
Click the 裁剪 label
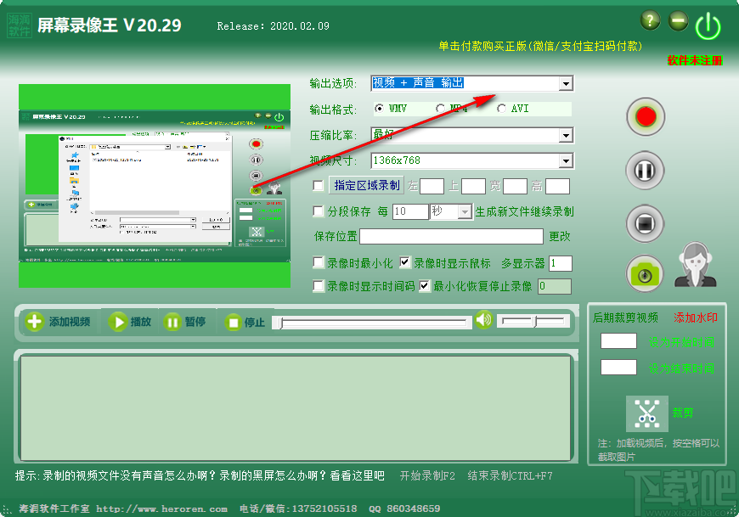point(682,413)
